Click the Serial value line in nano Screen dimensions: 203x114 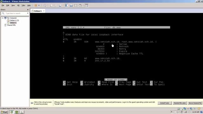click(x=115, y=44)
